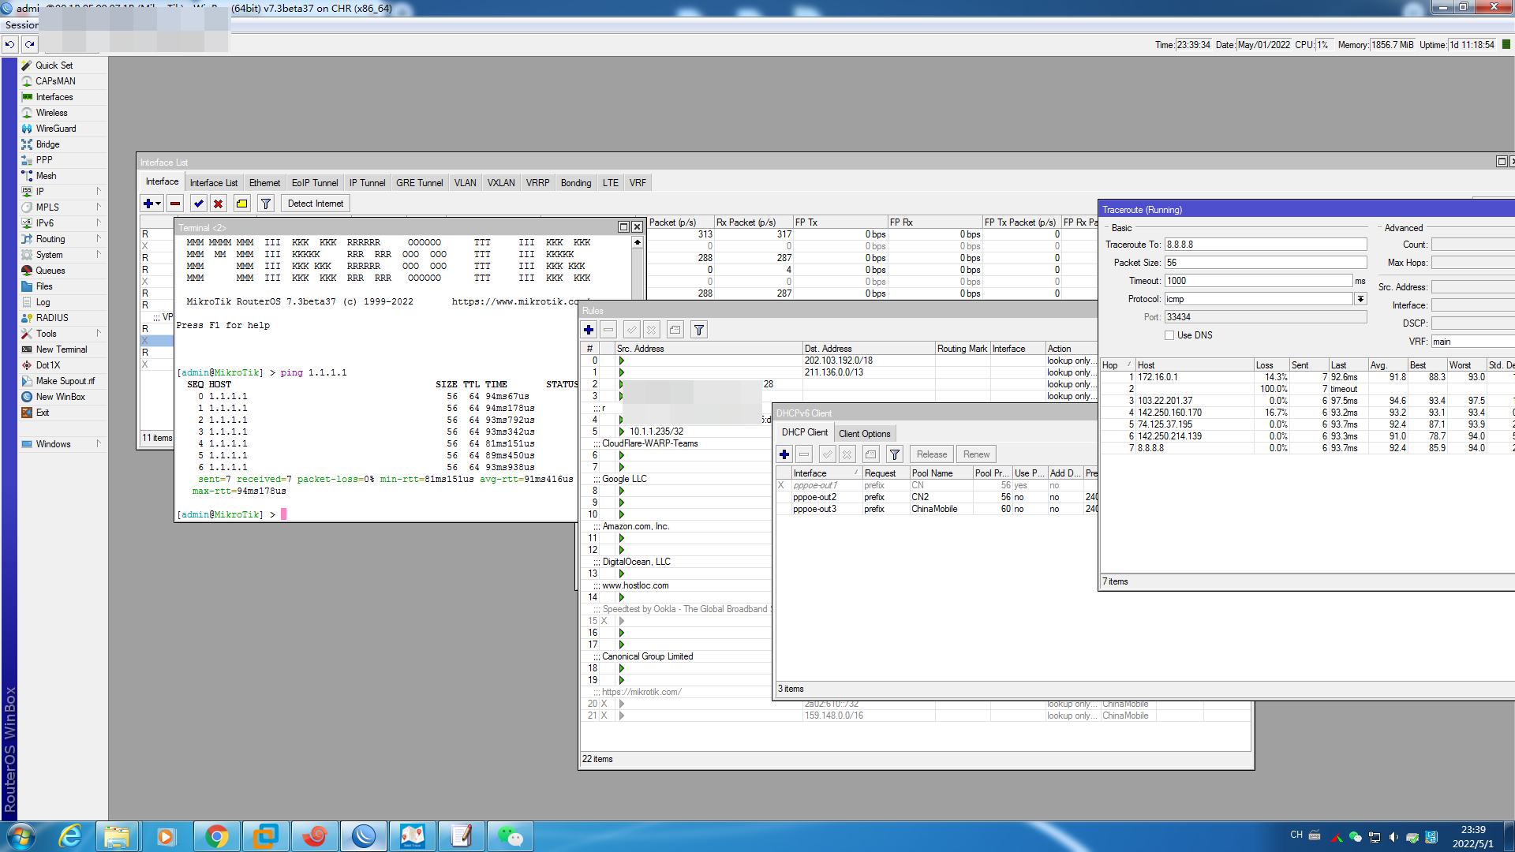The width and height of the screenshot is (1515, 852).
Task: Switch to VXLAN tab
Action: tap(501, 183)
